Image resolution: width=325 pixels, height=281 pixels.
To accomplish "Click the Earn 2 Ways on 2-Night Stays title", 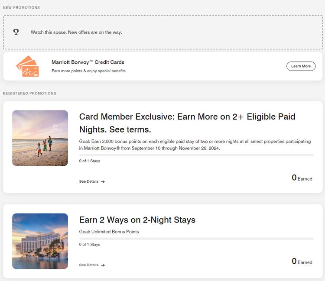I will click(137, 220).
